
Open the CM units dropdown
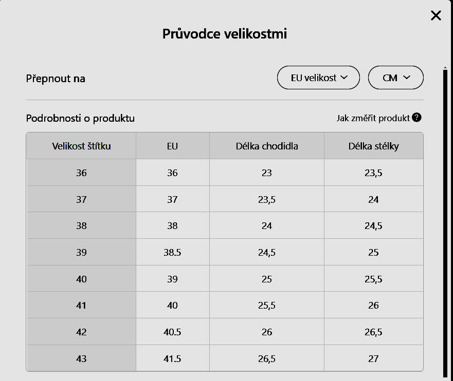[395, 78]
